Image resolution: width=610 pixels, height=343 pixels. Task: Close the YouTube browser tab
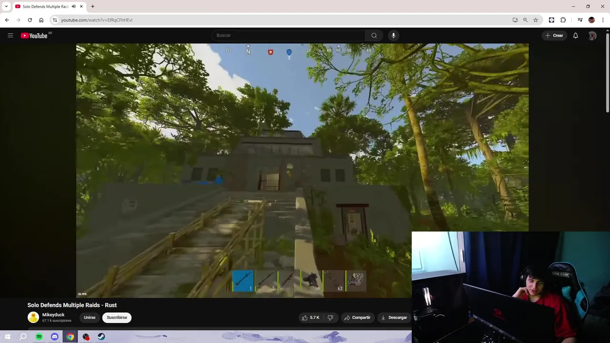pyautogui.click(x=81, y=7)
